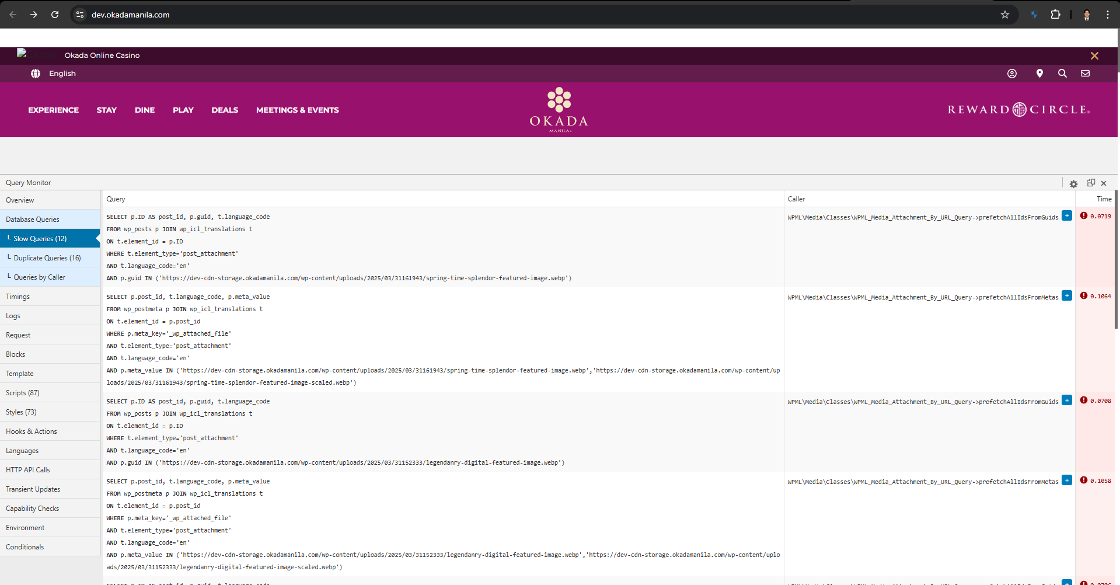The width and height of the screenshot is (1120, 585).
Task: Open the location pin icon
Action: pos(1039,74)
